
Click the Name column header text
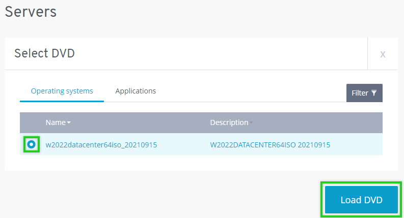pos(55,122)
